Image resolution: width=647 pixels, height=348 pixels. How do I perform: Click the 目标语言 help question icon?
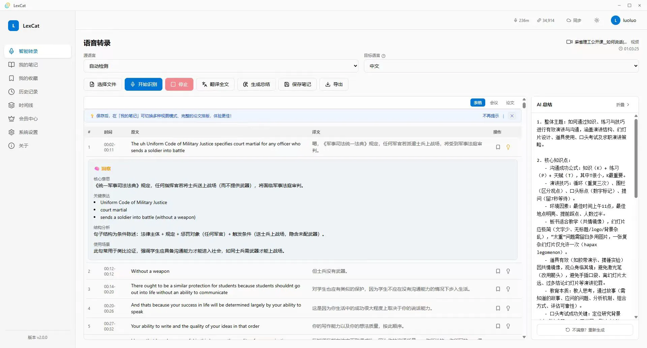[x=383, y=56]
